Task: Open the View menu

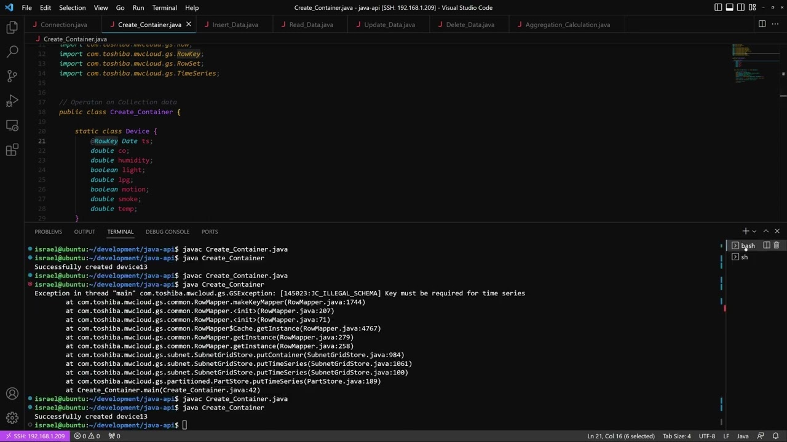Action: tap(101, 7)
